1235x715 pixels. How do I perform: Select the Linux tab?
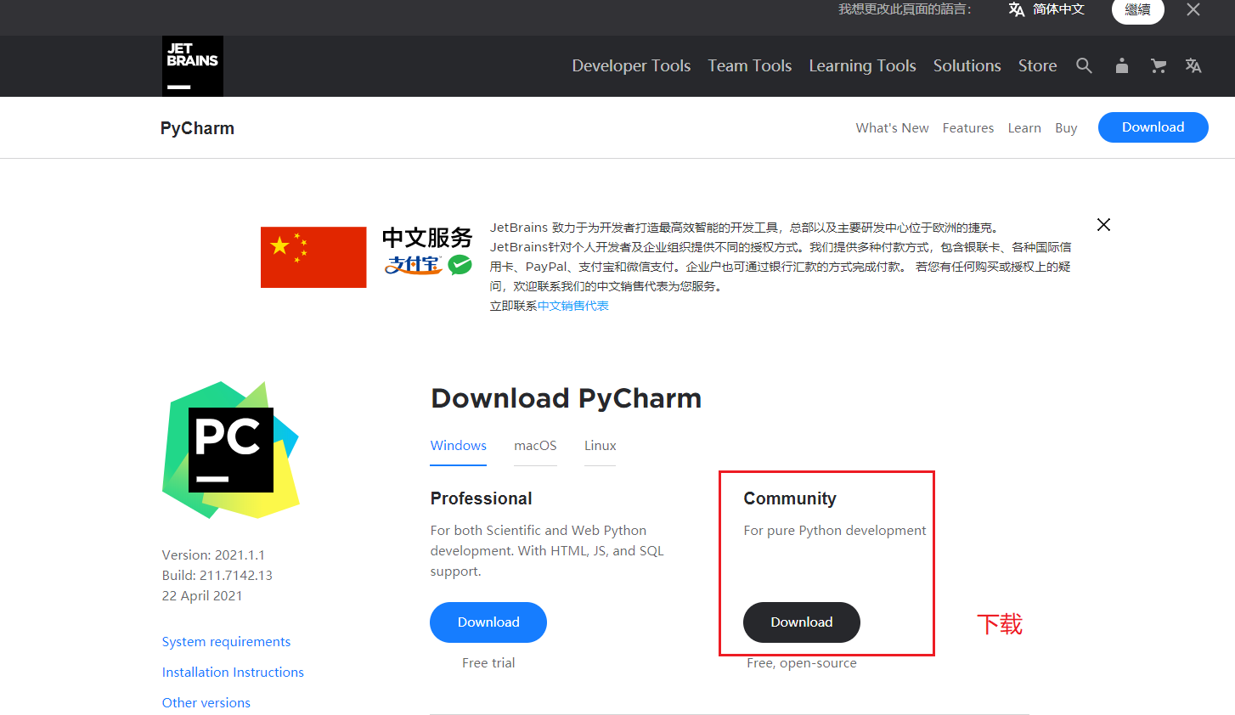click(600, 446)
